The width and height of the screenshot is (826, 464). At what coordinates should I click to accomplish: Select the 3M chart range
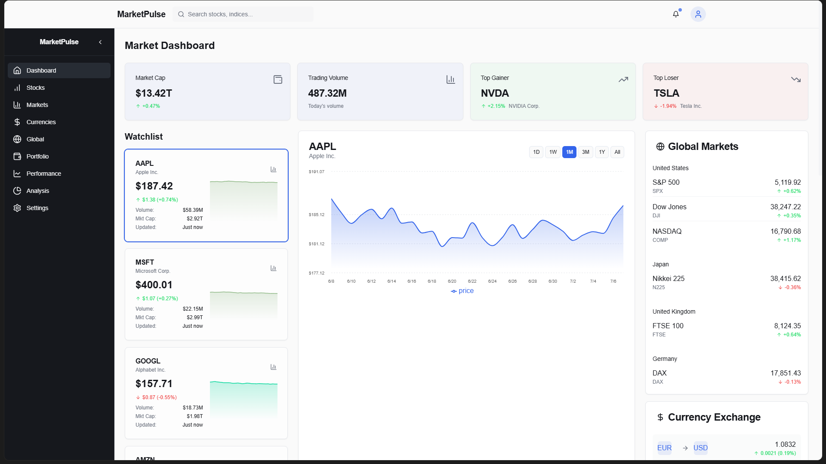586,152
